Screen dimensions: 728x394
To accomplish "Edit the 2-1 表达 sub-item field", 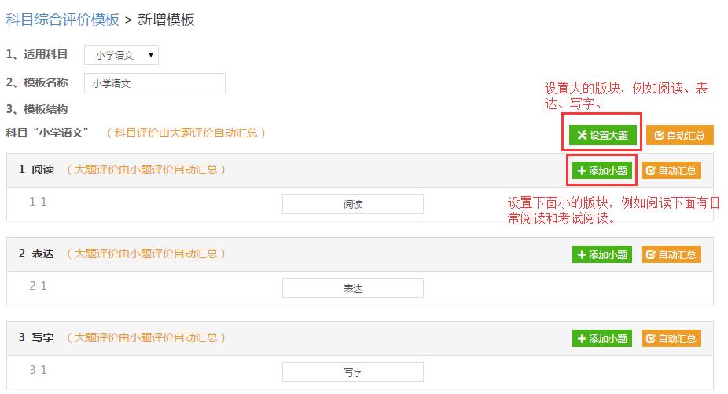I will (x=353, y=288).
